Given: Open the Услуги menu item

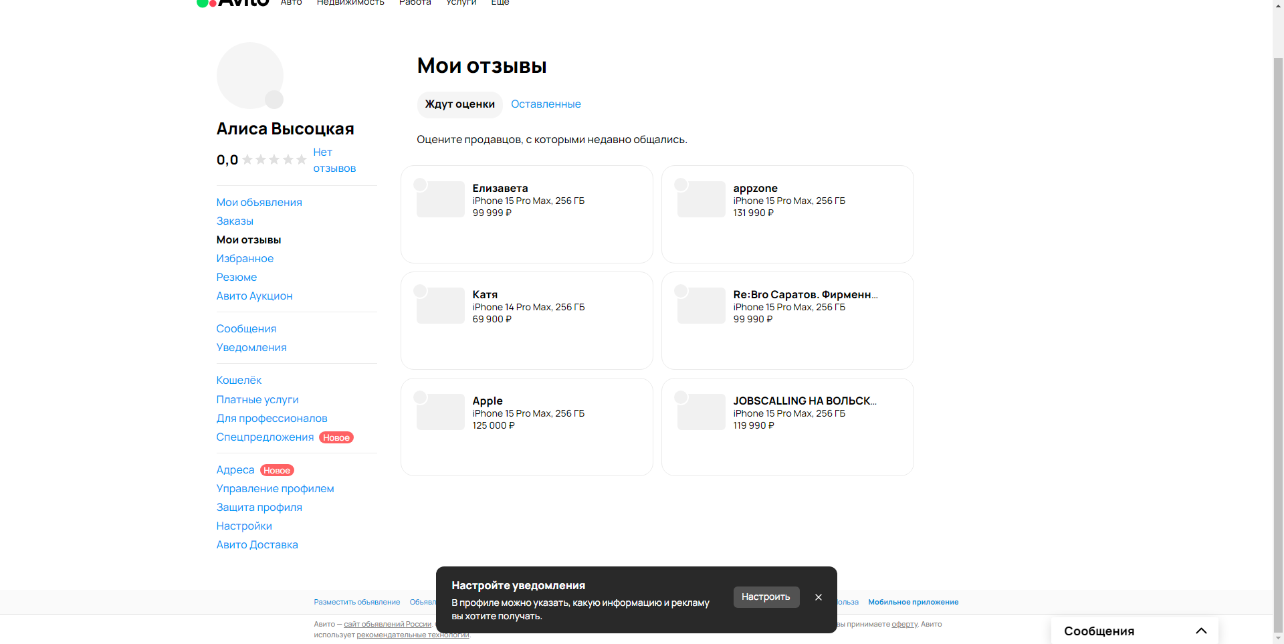Looking at the screenshot, I should click(x=461, y=3).
